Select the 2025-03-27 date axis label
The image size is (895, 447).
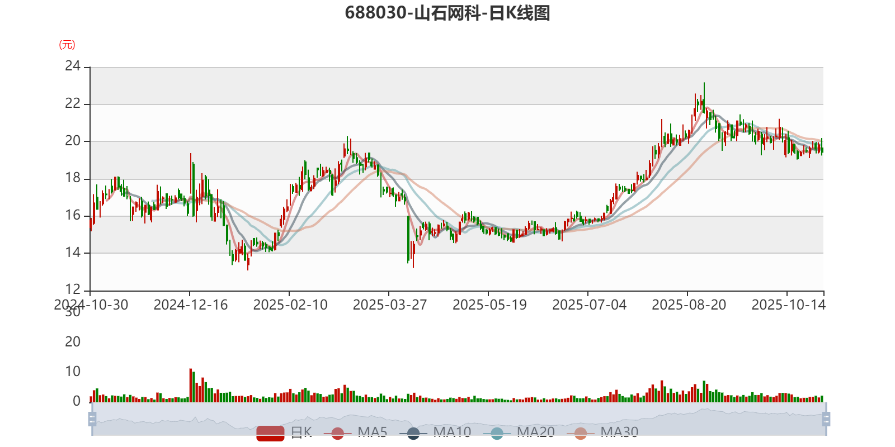point(390,305)
